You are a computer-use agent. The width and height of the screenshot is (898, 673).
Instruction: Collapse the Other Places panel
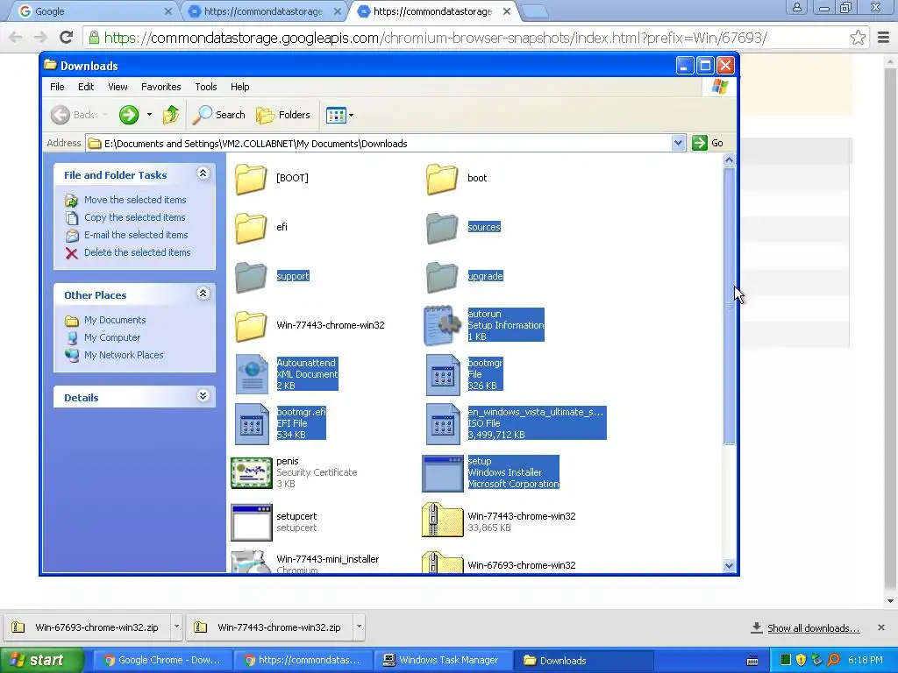[x=203, y=294]
